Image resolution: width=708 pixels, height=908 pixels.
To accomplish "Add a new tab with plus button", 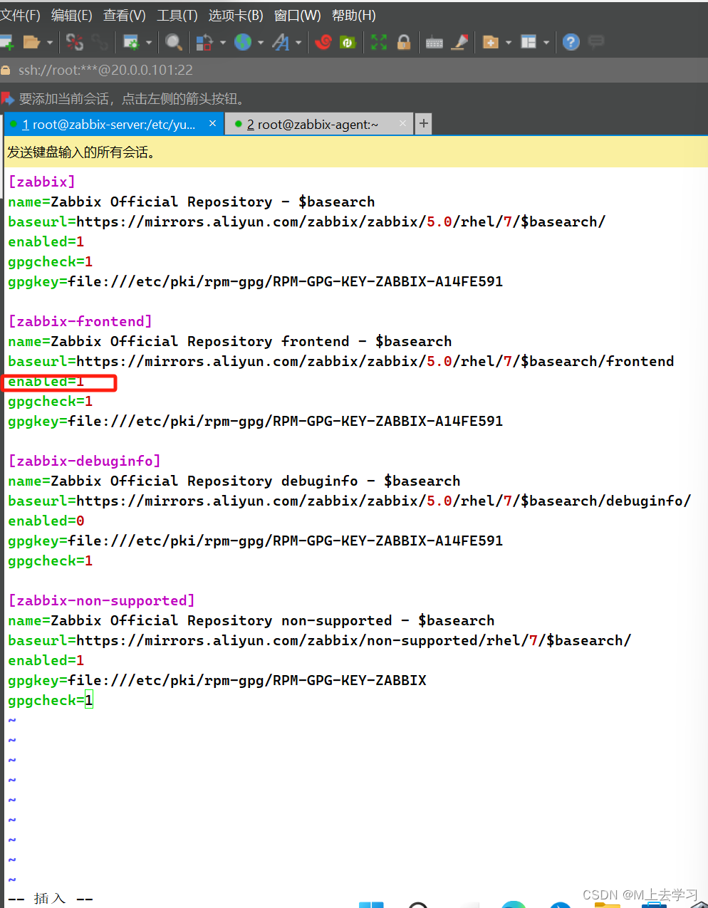I will pos(423,124).
